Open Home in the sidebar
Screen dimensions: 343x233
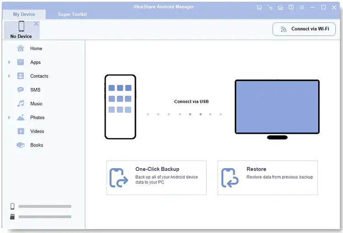click(x=36, y=48)
